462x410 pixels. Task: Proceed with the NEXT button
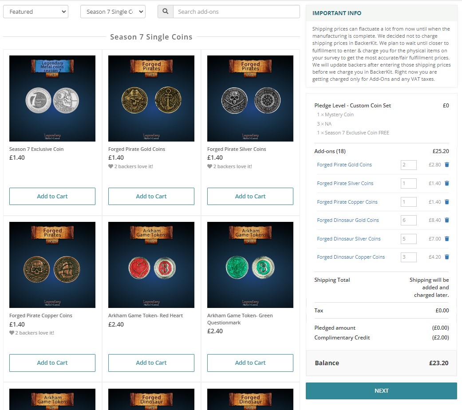(381, 391)
